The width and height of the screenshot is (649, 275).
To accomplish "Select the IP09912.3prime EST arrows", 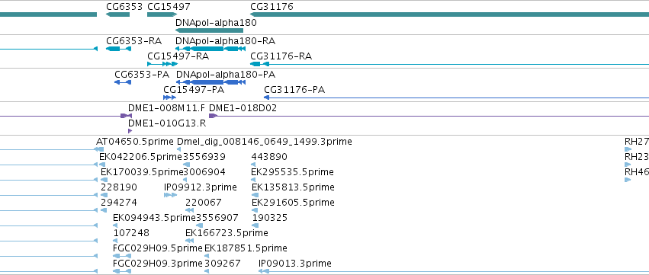I will coord(171,195).
